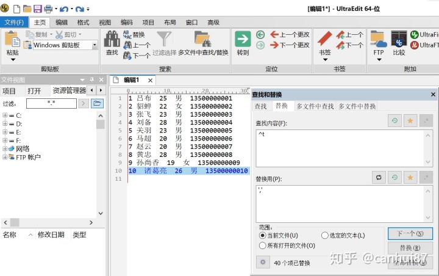Image resolution: width=439 pixels, height=276 pixels.
Task: Sort by 修改日期 column header
Action: click(x=51, y=234)
